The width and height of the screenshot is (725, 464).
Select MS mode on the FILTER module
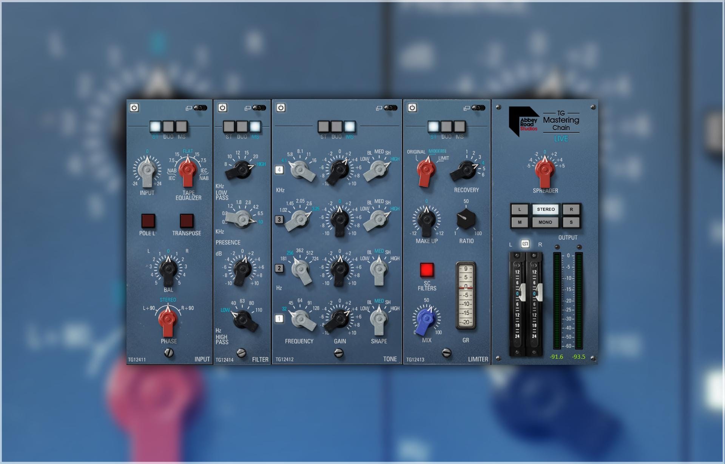(x=255, y=126)
